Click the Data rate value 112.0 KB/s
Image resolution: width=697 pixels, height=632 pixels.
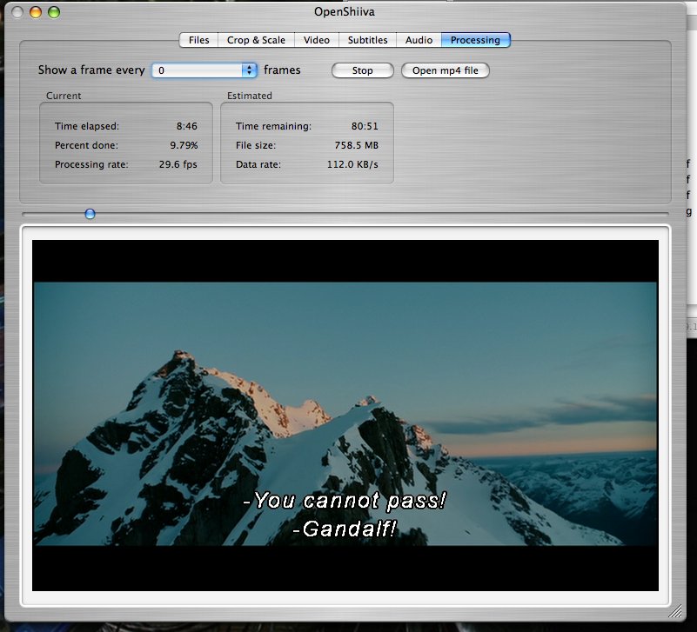click(x=352, y=164)
